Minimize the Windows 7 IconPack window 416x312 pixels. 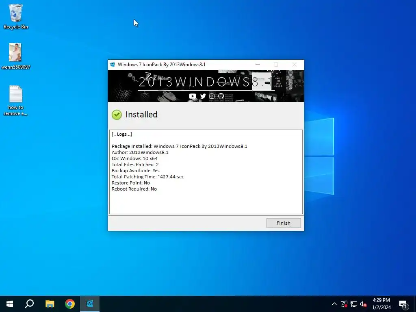257,65
